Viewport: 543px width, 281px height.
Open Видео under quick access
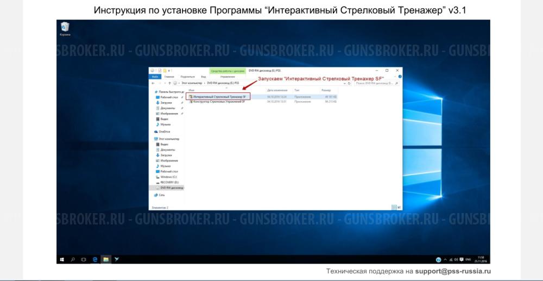[162, 119]
